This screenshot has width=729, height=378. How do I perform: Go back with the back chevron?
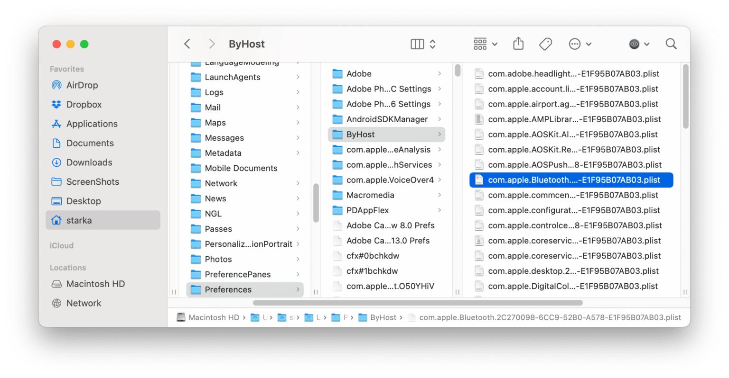click(187, 44)
